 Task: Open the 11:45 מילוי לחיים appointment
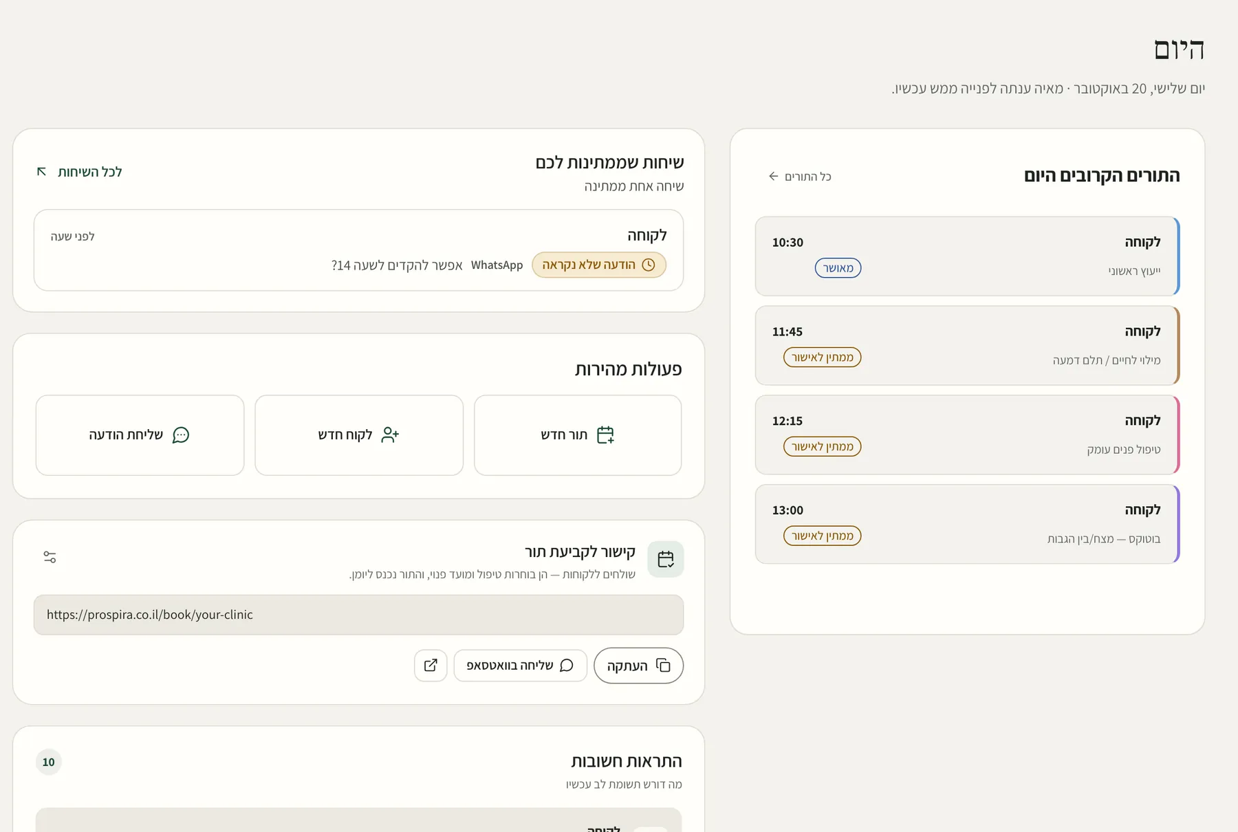(x=967, y=346)
